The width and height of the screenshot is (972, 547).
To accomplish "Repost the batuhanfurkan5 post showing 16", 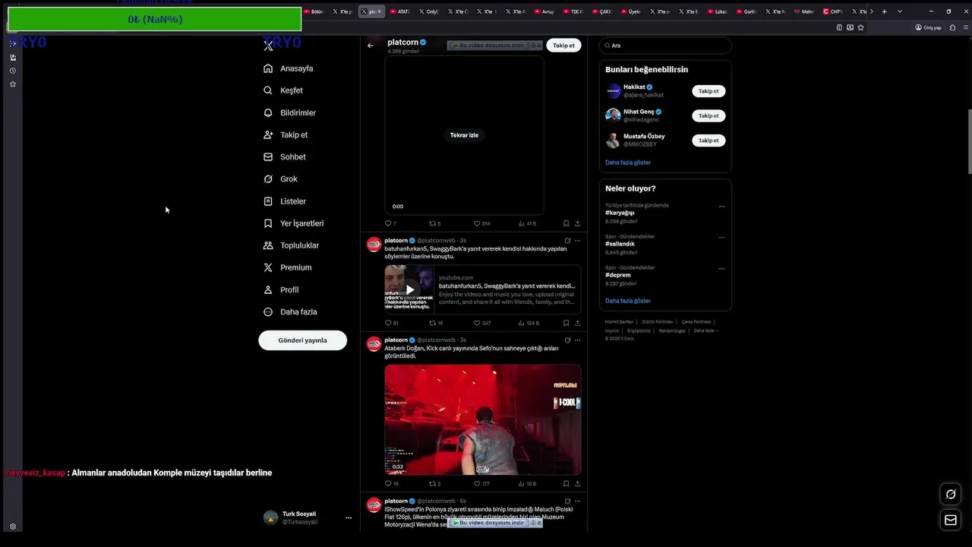I will (436, 323).
